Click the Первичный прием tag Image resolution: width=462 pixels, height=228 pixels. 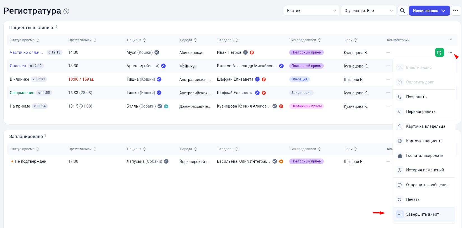point(306,106)
